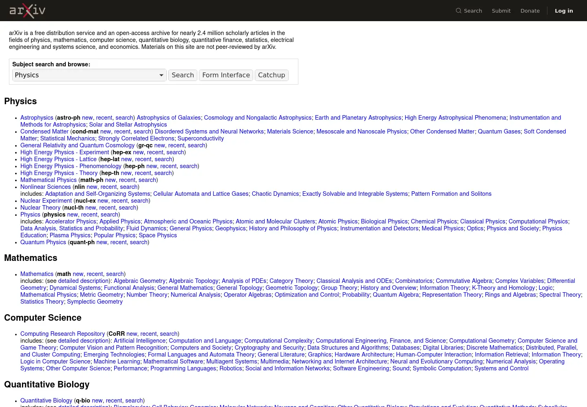The image size is (587, 407).
Task: Open hep-lat search link
Action: (163, 159)
